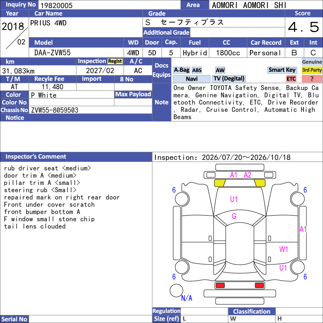
Task: Click the comment 'repaired mark on right rear door'
Action: coord(62,197)
